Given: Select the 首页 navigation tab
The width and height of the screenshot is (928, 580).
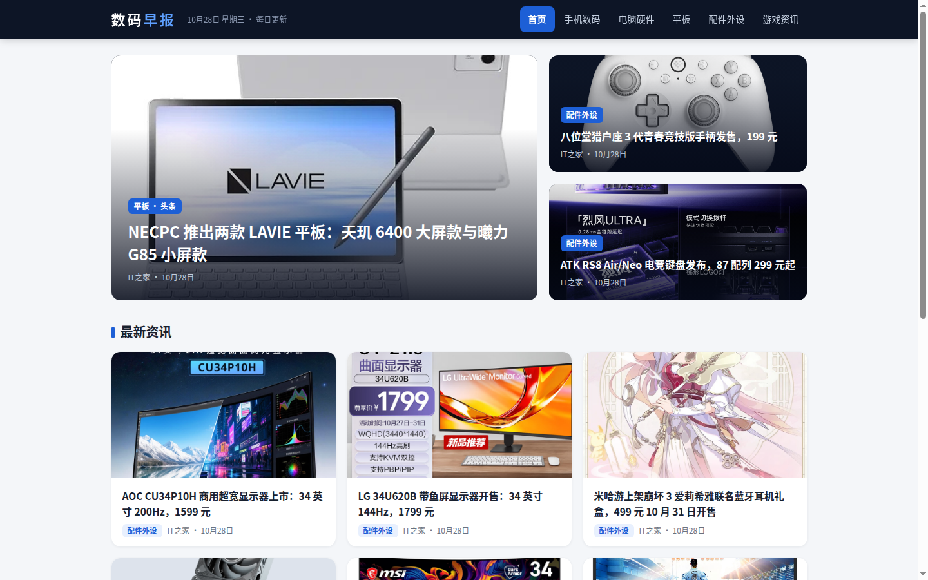Looking at the screenshot, I should [x=537, y=19].
